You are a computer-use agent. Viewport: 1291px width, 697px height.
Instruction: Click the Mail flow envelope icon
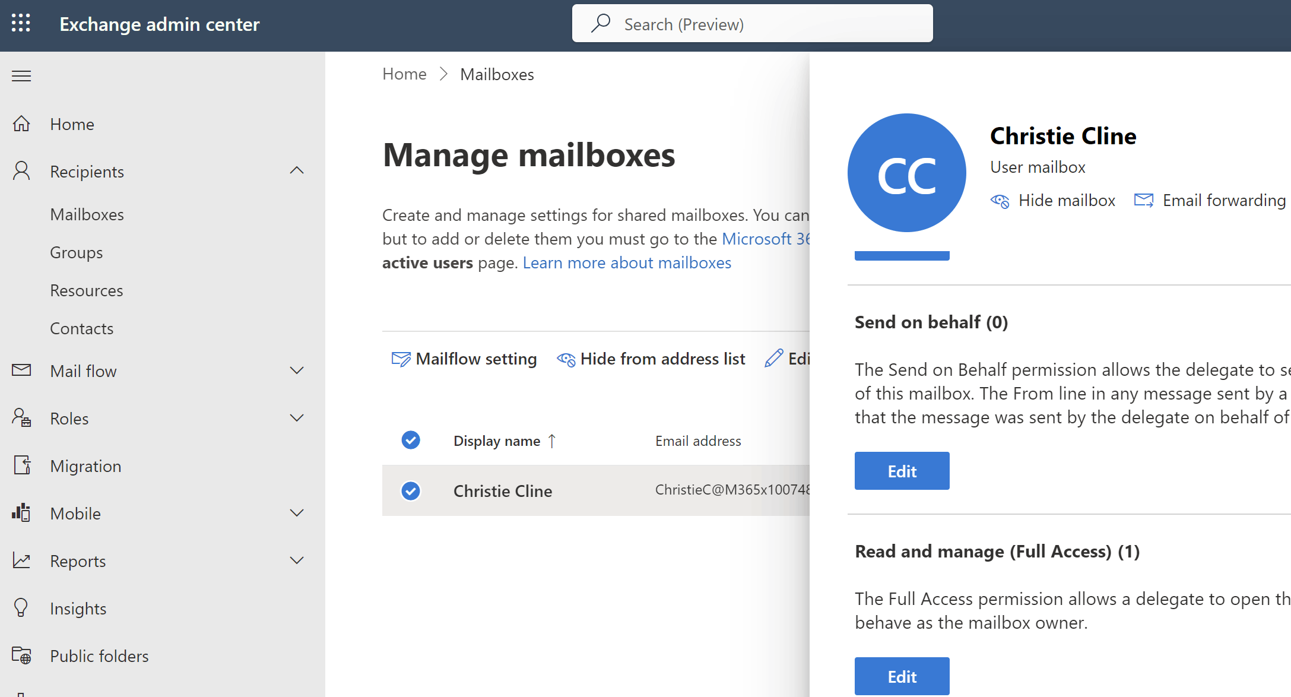point(21,370)
